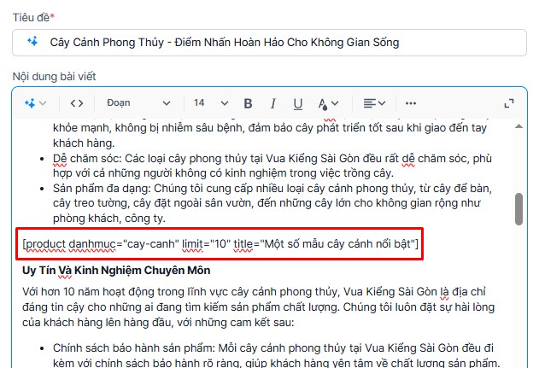Click the editor vertical scrollbar thumb
The image size is (539, 368).
[x=518, y=209]
